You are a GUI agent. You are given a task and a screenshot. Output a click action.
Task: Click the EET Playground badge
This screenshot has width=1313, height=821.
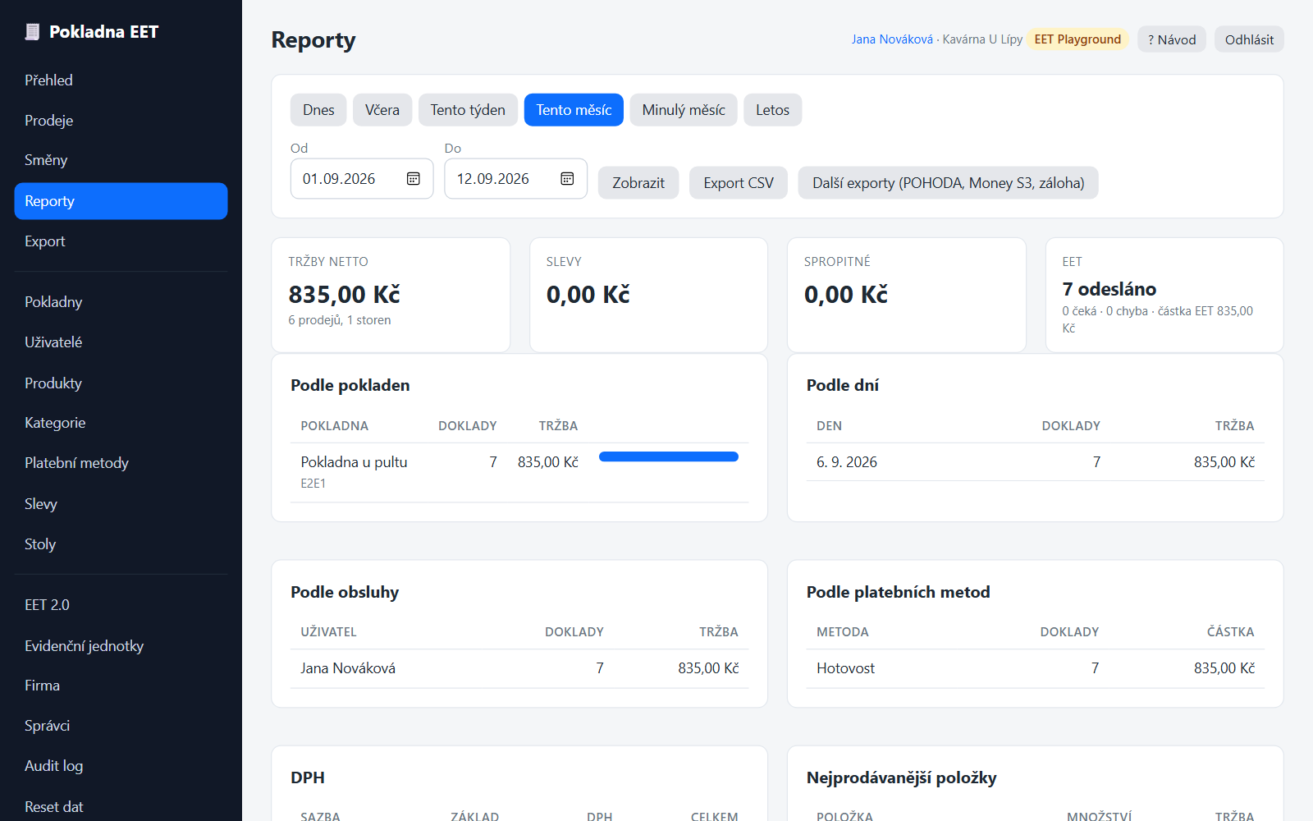[x=1077, y=39]
